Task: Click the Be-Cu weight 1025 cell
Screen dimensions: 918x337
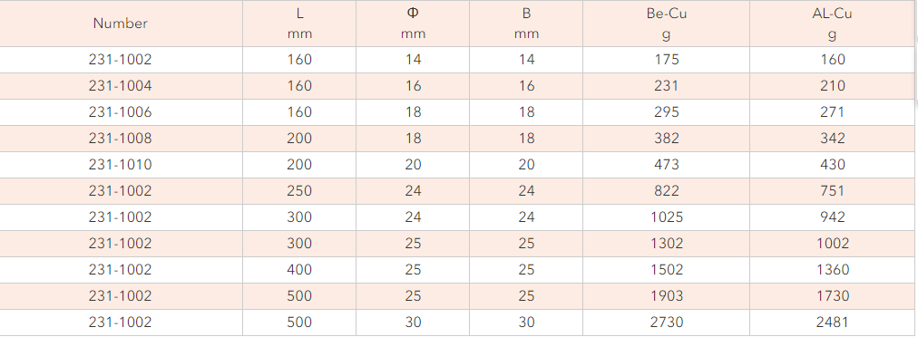Action: click(666, 217)
